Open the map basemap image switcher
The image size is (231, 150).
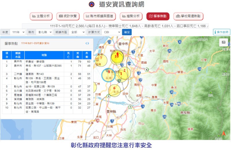tap(223, 42)
